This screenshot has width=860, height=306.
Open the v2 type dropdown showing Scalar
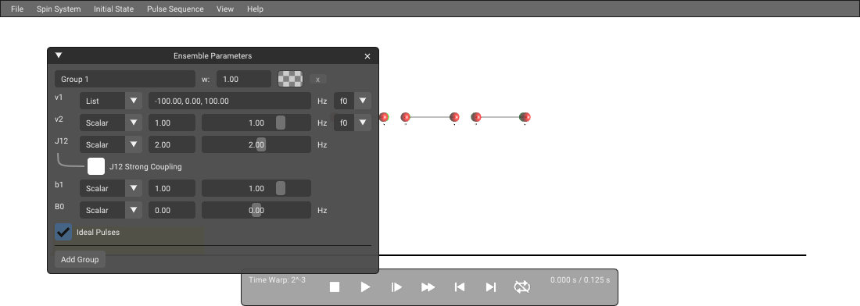(x=111, y=123)
